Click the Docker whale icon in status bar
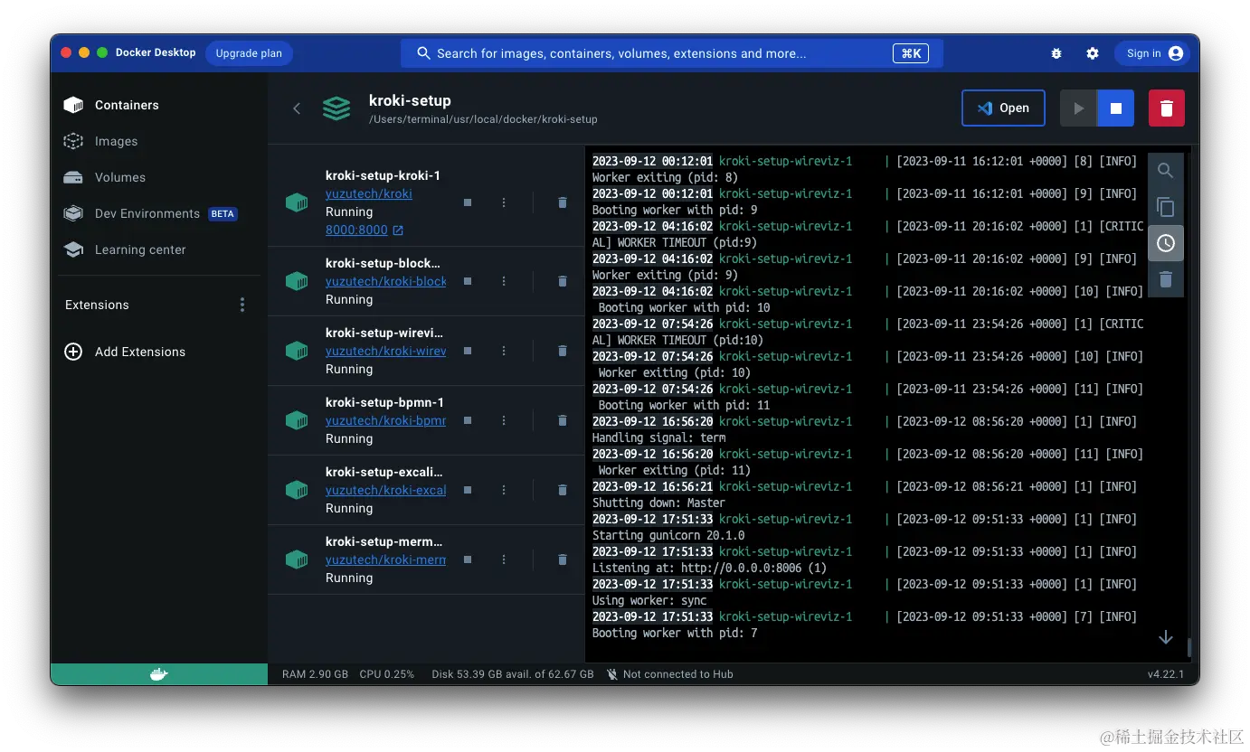 (159, 674)
